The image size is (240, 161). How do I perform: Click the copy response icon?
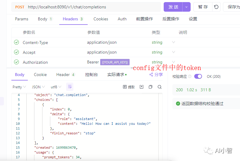pos(151,87)
